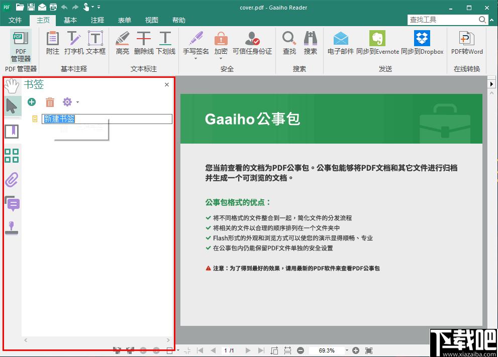The width and height of the screenshot is (498, 357).
Task: Click 同步到Dropbox icon
Action: click(422, 38)
